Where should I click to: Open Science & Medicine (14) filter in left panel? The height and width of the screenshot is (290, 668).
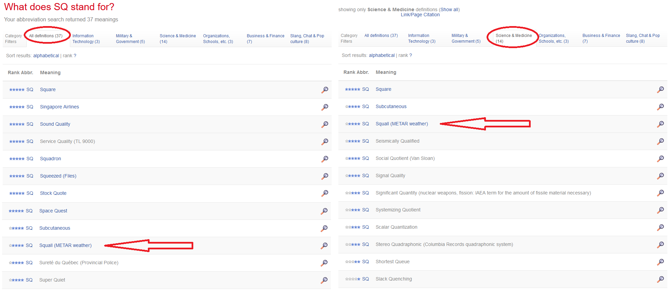coord(178,39)
